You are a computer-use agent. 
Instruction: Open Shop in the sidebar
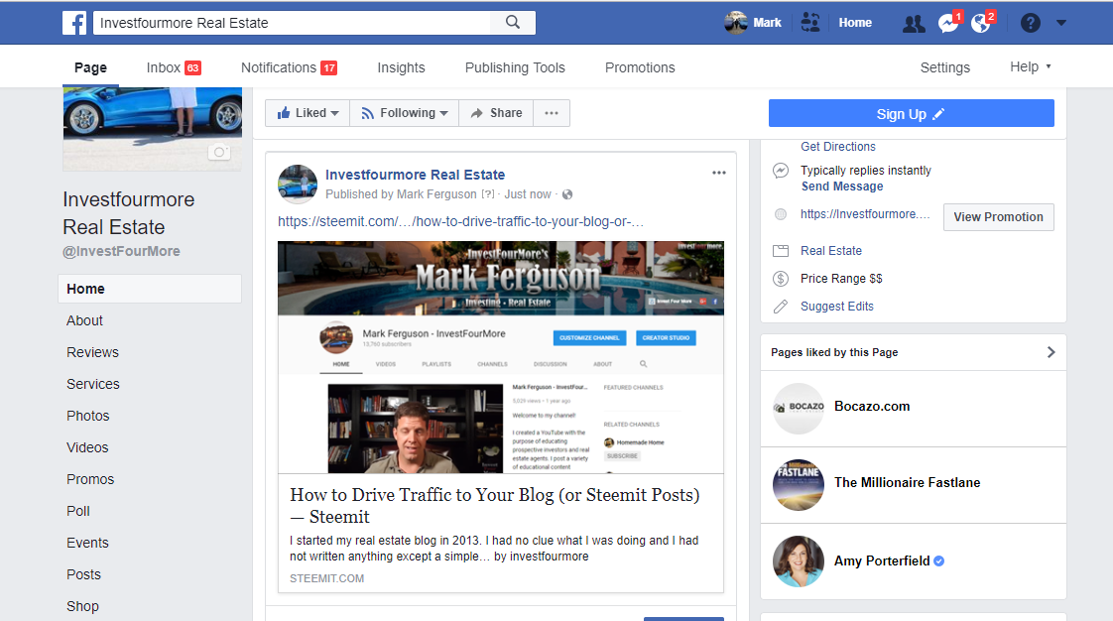pyautogui.click(x=82, y=607)
